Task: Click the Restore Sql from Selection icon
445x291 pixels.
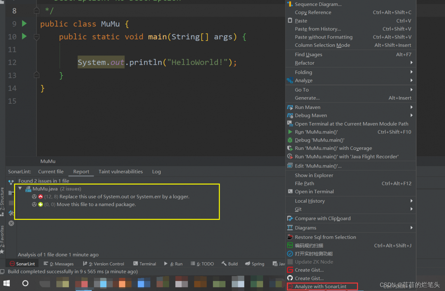Action: [290, 237]
